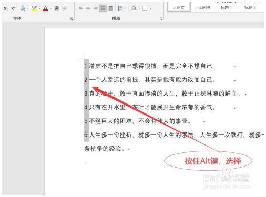Apply yellow text highlight color
266x197 pixels.
[34, 8]
